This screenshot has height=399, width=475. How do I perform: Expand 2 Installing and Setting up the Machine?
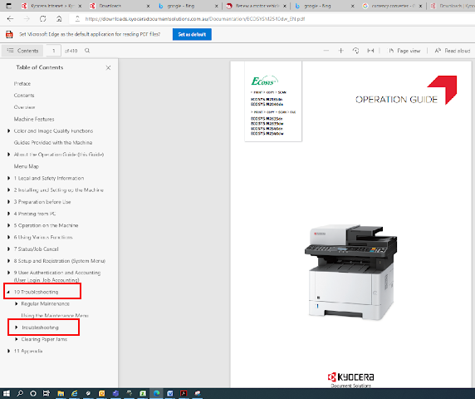tap(9, 190)
